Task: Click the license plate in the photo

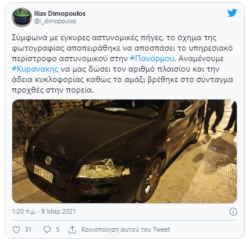Action: click(43, 173)
